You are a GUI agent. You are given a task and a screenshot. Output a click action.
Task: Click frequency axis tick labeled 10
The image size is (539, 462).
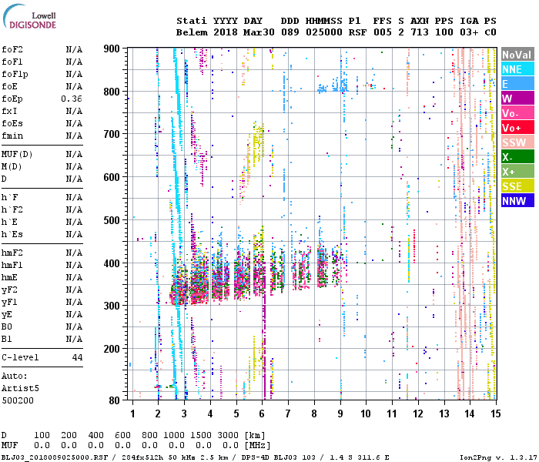pyautogui.click(x=366, y=413)
